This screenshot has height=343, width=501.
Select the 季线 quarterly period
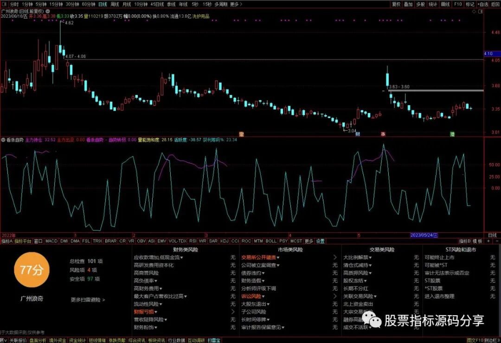(172, 4)
